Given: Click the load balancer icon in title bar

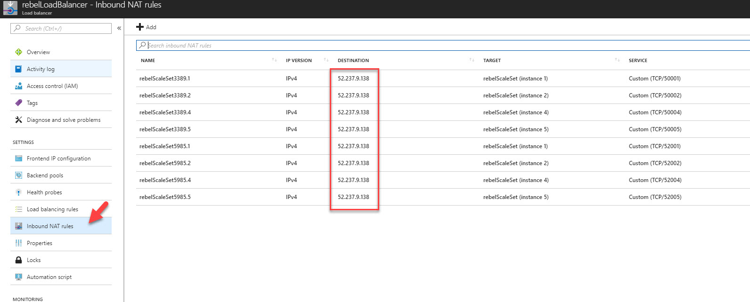Looking at the screenshot, I should [x=10, y=8].
